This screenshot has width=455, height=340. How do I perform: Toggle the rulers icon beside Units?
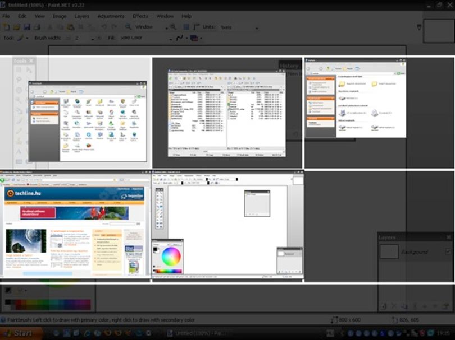[197, 27]
